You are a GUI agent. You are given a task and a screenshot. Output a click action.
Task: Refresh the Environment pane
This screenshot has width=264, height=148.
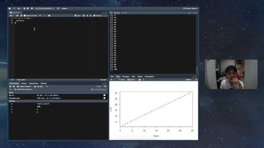tap(105, 87)
